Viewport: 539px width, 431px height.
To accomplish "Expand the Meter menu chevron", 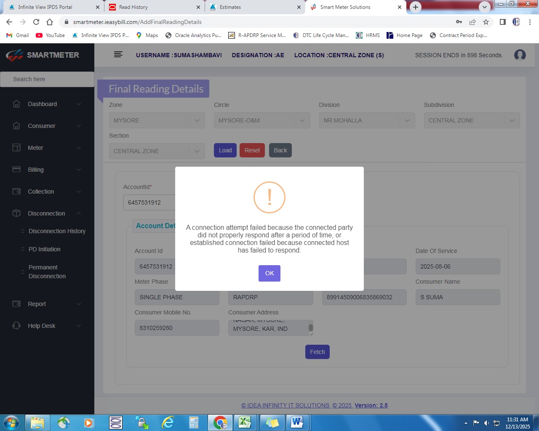I will click(79, 148).
